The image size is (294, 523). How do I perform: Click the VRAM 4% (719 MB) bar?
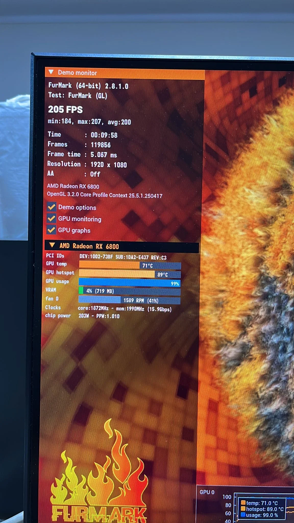coord(130,291)
